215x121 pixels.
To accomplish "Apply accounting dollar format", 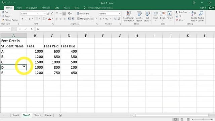I will (101, 19).
